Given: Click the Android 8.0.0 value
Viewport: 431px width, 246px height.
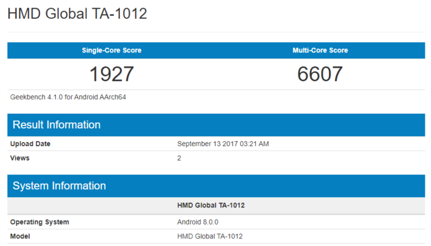Looking at the screenshot, I should [198, 222].
